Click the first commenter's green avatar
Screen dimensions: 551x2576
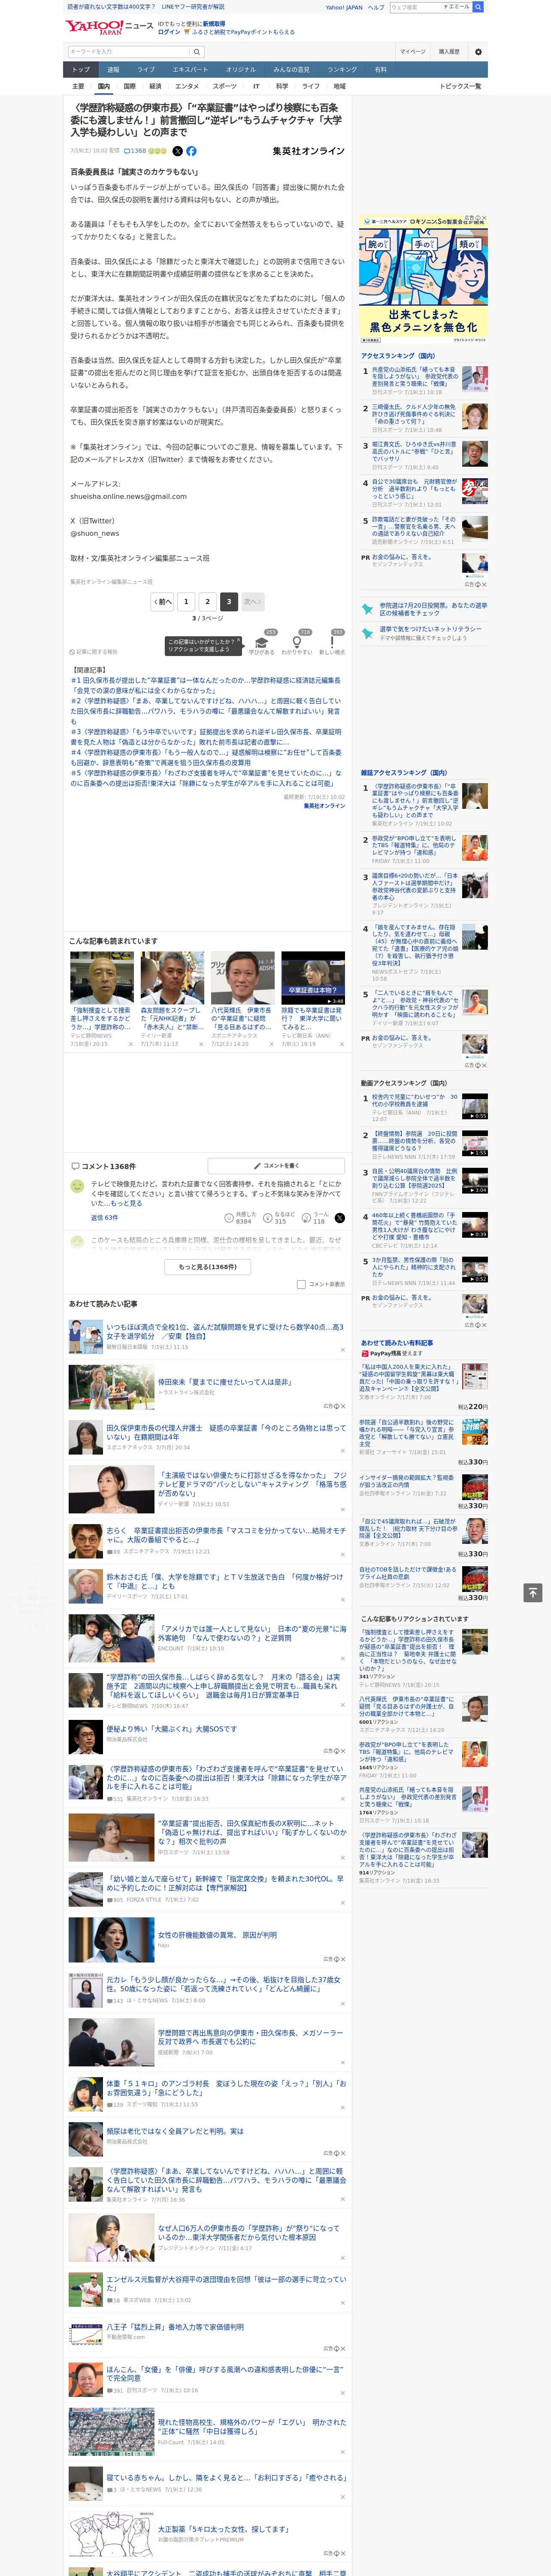77,1186
